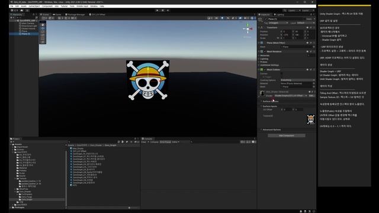379x213 pixels.
Task: Open the Window menu
Action: 94,6
